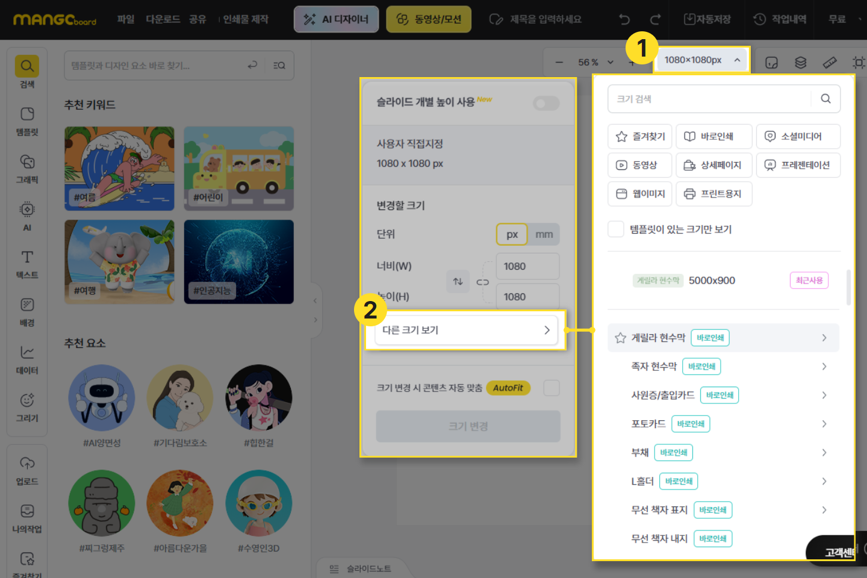Open the layers stack icon
This screenshot has height=578, width=867.
[x=800, y=62]
